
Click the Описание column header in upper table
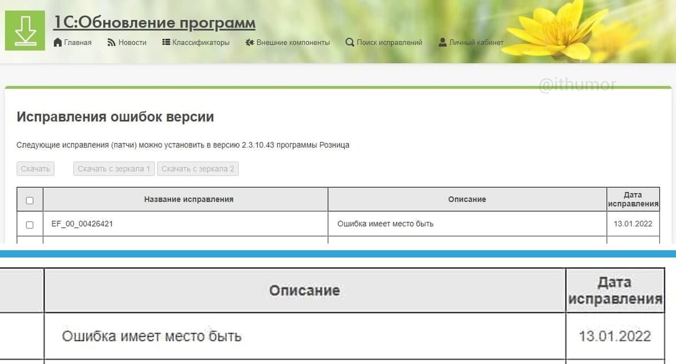[467, 199]
